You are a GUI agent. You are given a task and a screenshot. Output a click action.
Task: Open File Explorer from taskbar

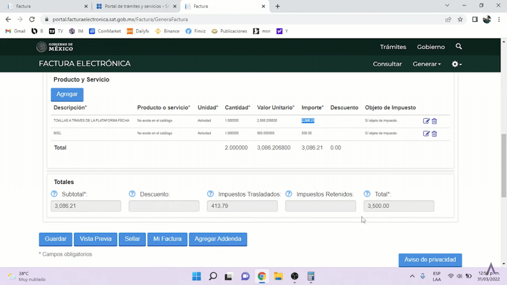click(x=278, y=276)
